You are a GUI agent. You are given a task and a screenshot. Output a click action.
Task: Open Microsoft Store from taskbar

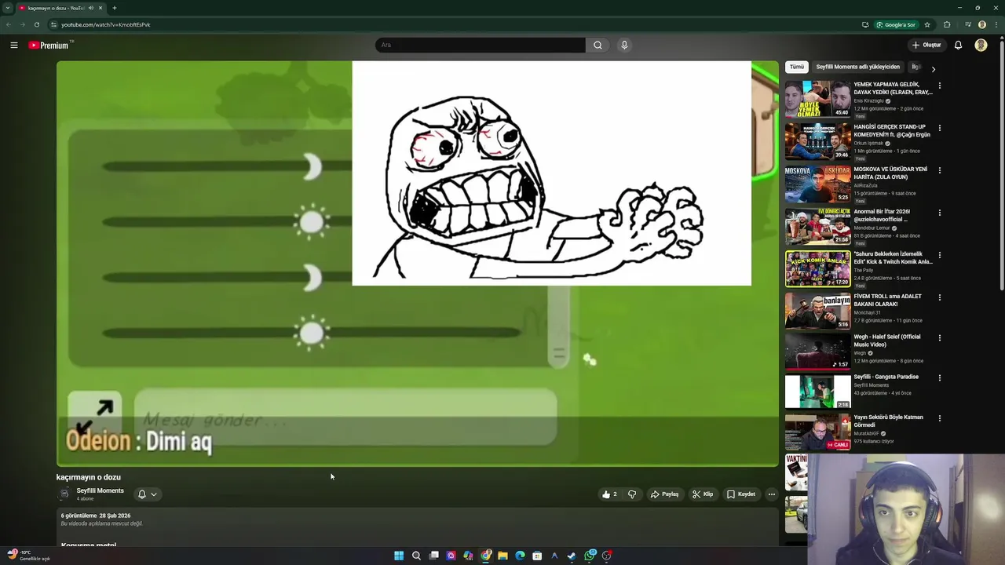coord(537,556)
